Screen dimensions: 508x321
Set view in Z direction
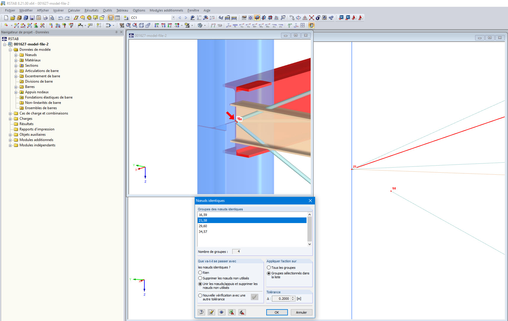(170, 25)
